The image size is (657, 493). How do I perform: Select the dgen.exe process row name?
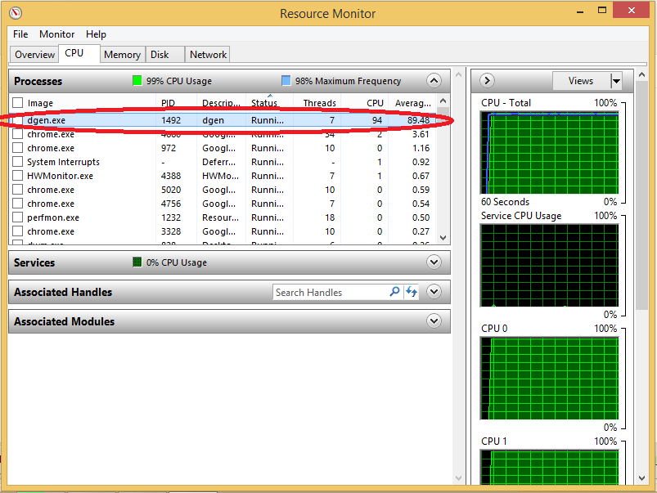(46, 120)
